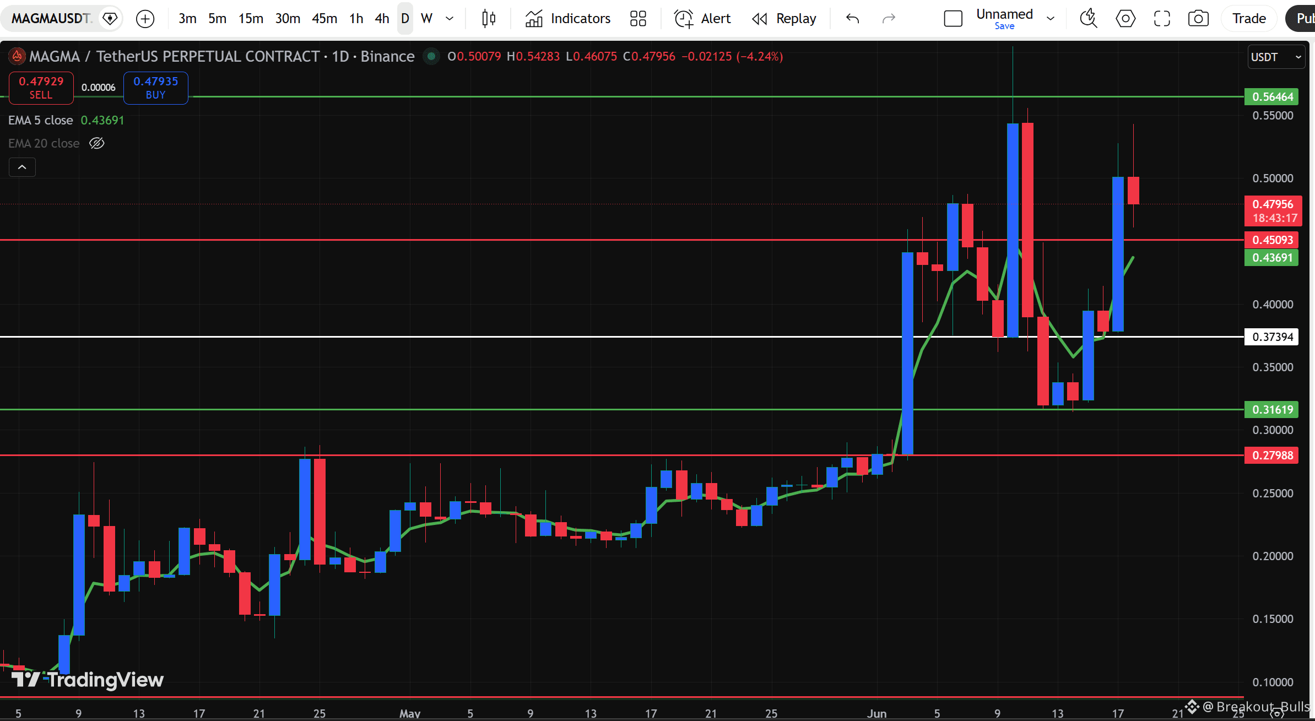This screenshot has height=721, width=1315.
Task: Save the Unnamed chart layout
Action: click(x=1004, y=26)
